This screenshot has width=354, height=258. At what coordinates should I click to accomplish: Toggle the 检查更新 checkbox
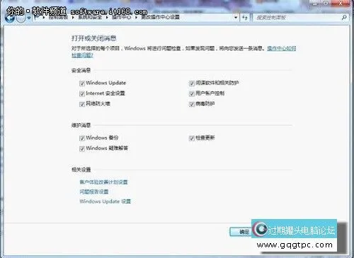[x=192, y=138]
